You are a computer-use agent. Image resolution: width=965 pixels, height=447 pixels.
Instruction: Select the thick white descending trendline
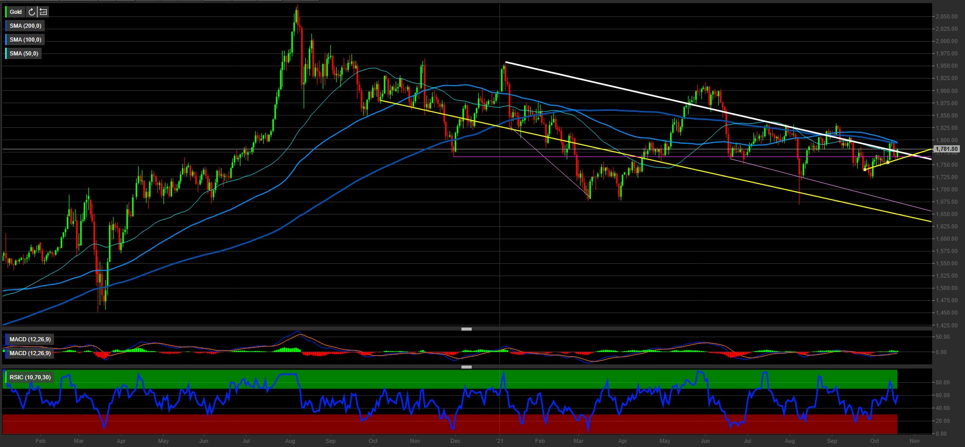click(x=617, y=87)
